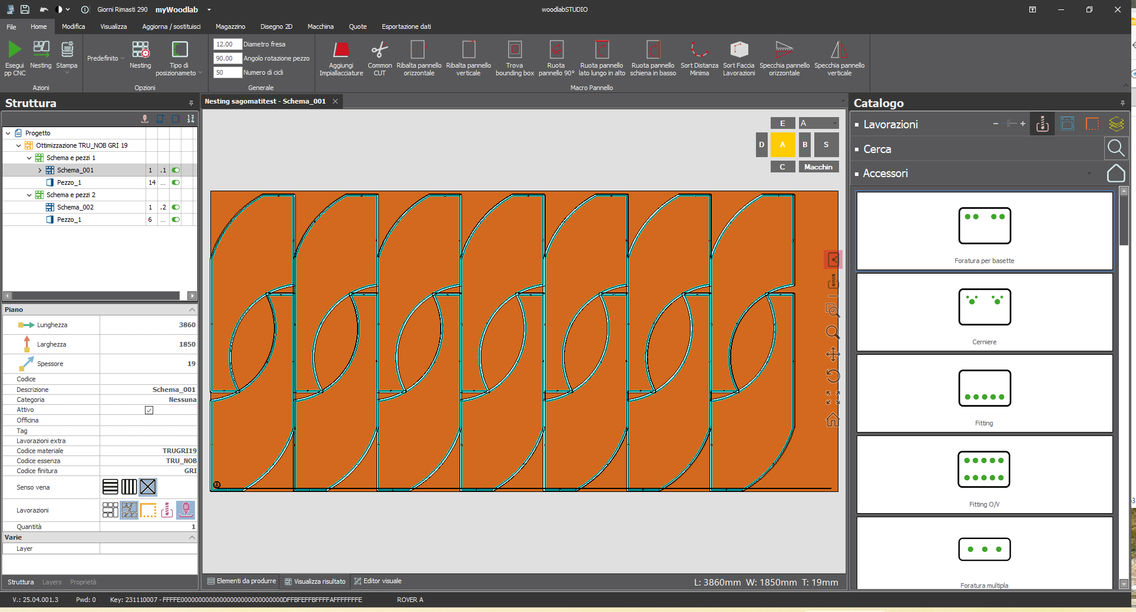The width and height of the screenshot is (1136, 612).
Task: Open the Magazzino menu
Action: (x=230, y=26)
